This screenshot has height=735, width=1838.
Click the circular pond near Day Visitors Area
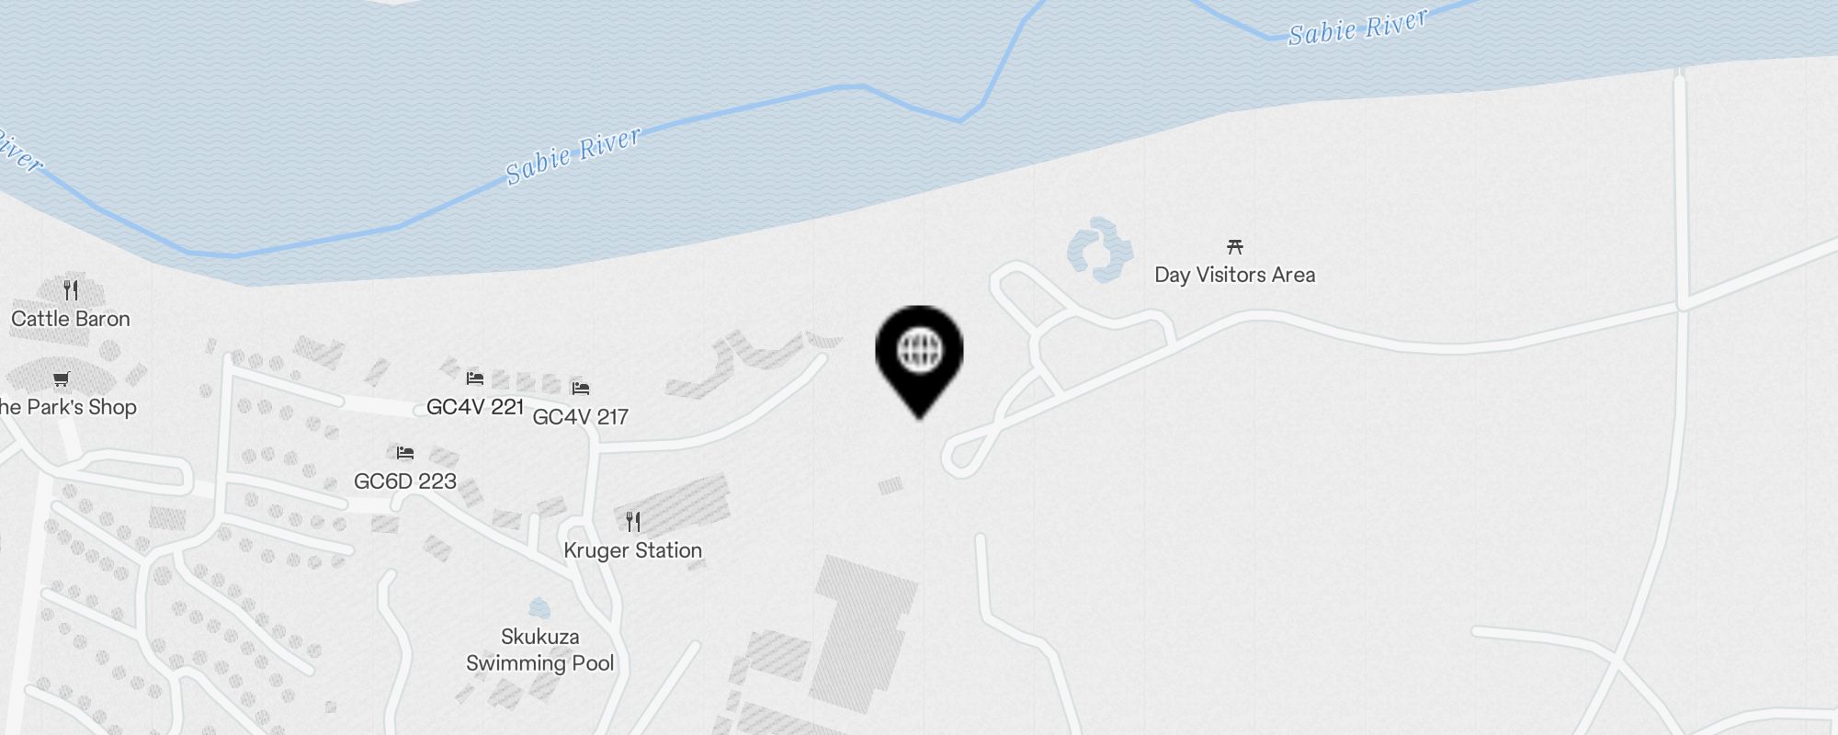point(1099,250)
